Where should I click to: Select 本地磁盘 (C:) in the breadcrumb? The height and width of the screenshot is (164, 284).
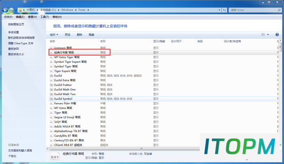tap(48, 10)
